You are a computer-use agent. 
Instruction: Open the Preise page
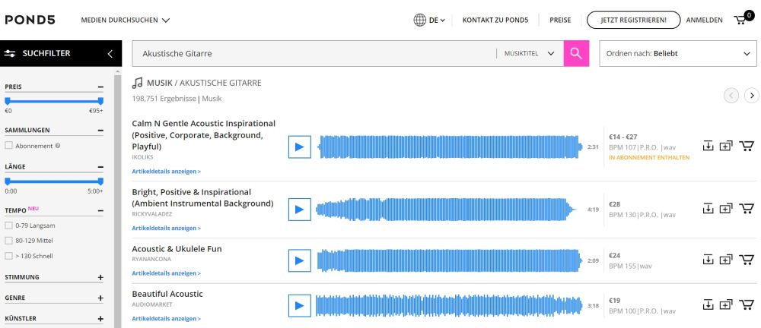(x=560, y=20)
